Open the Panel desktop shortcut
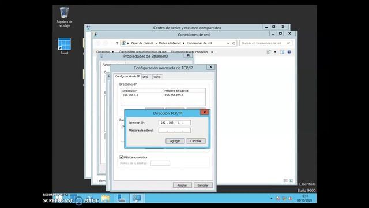The image size is (369, 208). point(64,46)
